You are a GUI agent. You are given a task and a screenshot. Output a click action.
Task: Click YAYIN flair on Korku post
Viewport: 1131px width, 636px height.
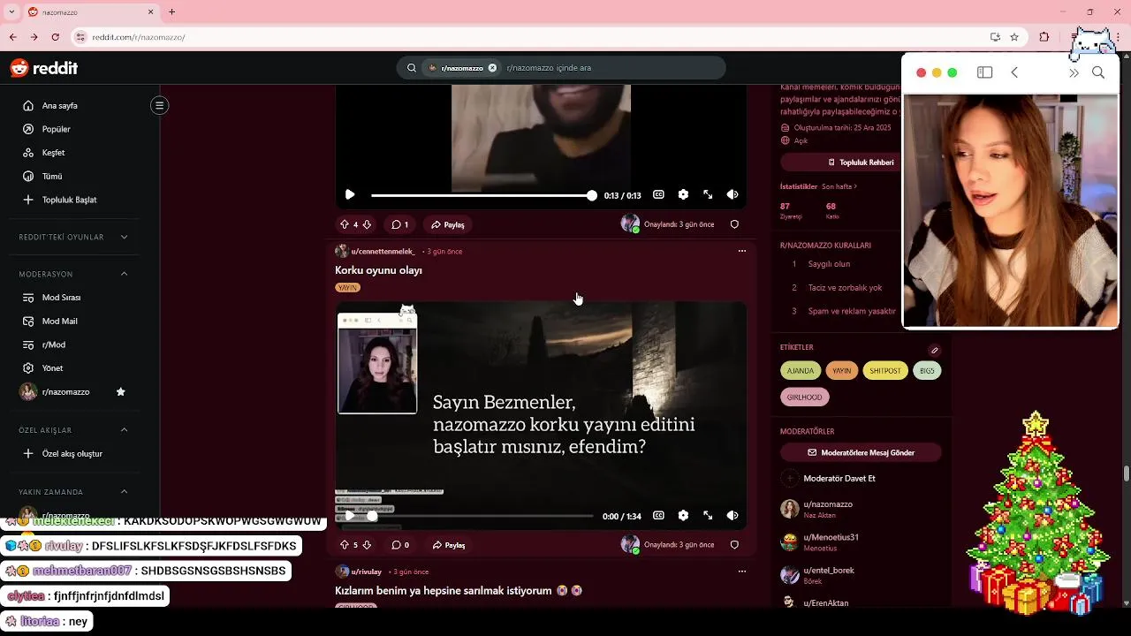click(x=347, y=288)
